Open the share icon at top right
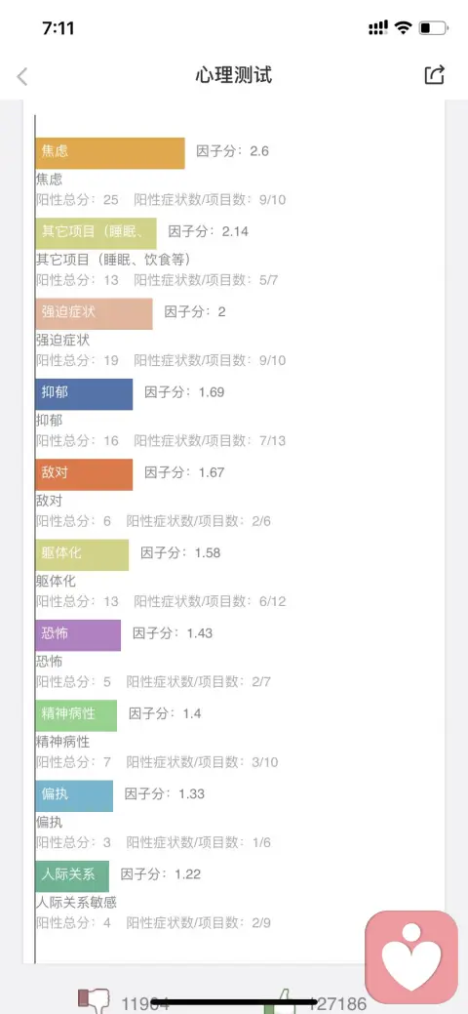468x1014 pixels. pos(435,75)
